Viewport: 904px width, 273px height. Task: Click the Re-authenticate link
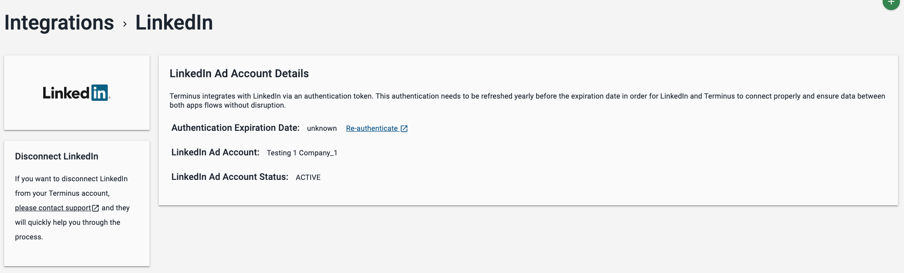pyautogui.click(x=377, y=129)
